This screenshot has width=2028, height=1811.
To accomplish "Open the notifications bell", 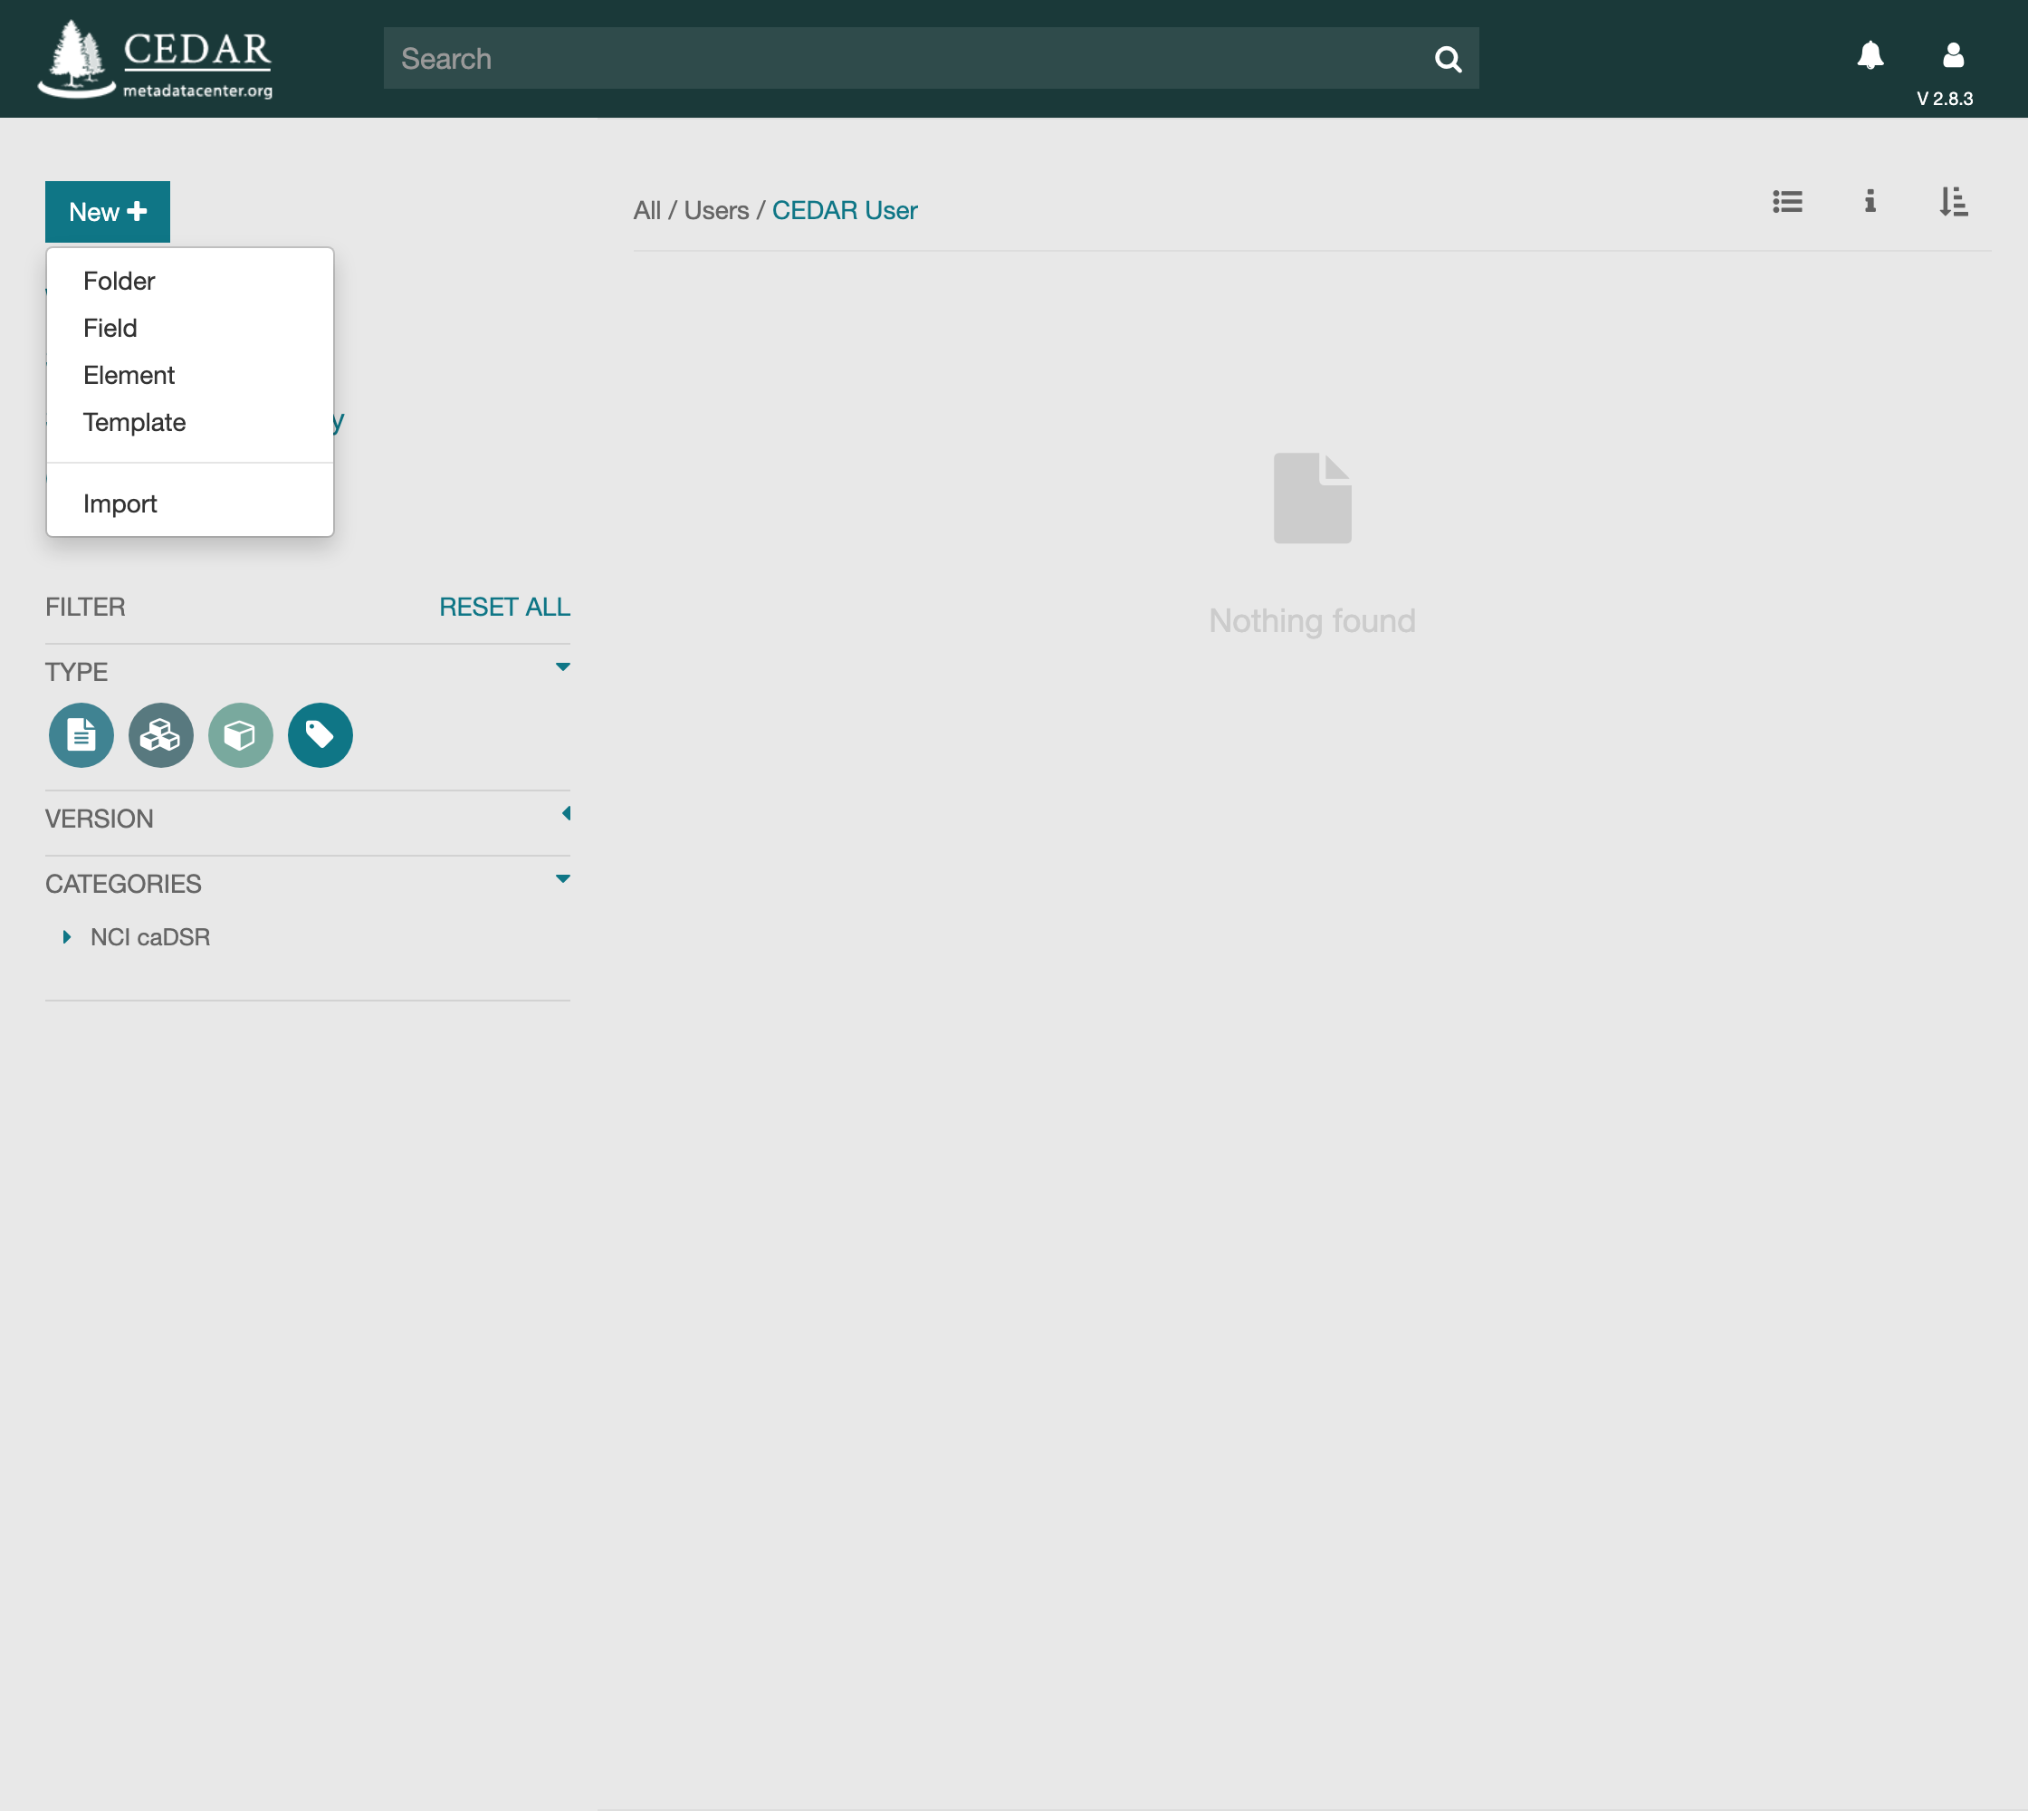I will click(1870, 56).
